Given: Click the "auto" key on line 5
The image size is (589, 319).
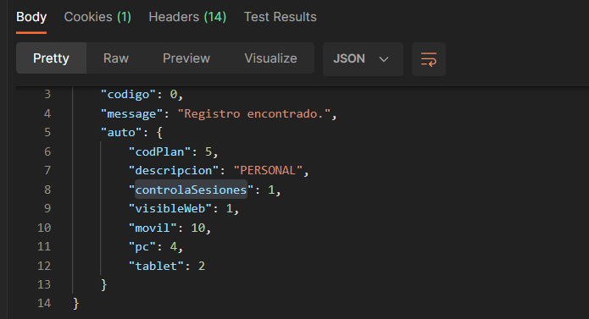Looking at the screenshot, I should click(121, 132).
